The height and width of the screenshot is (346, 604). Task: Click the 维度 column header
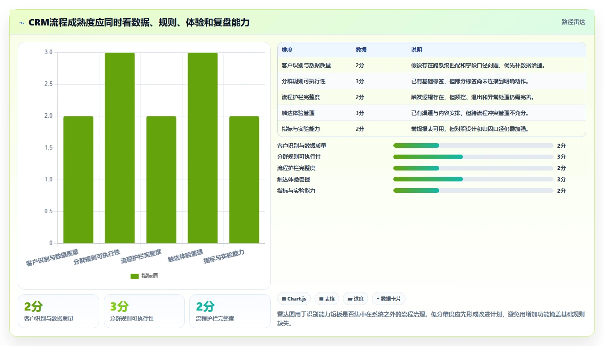click(287, 50)
